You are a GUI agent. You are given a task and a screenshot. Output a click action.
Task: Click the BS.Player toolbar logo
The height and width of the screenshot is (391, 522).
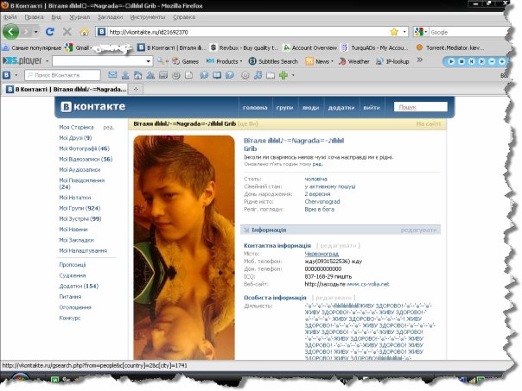22,62
